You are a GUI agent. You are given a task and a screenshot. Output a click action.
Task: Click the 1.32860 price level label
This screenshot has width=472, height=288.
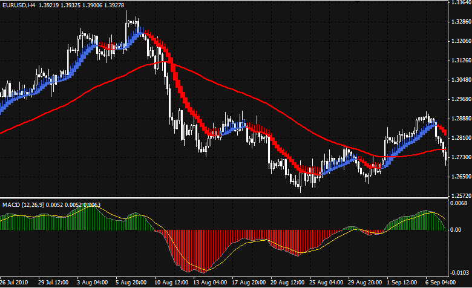[461, 22]
